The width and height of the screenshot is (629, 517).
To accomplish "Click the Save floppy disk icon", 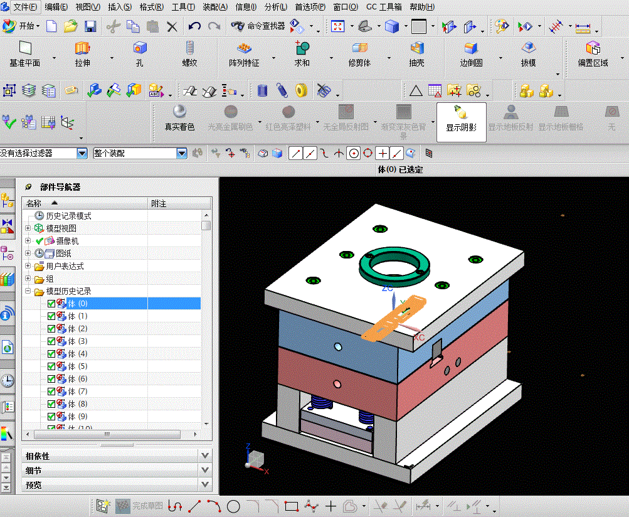I will 90,26.
